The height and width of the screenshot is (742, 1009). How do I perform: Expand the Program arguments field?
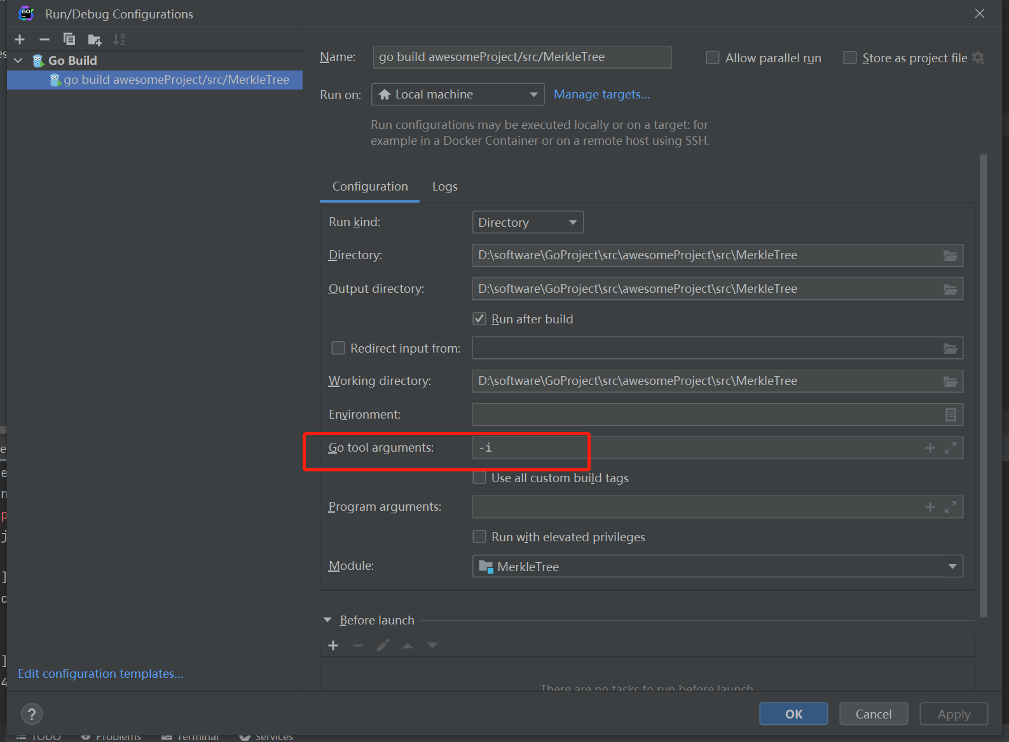point(951,507)
